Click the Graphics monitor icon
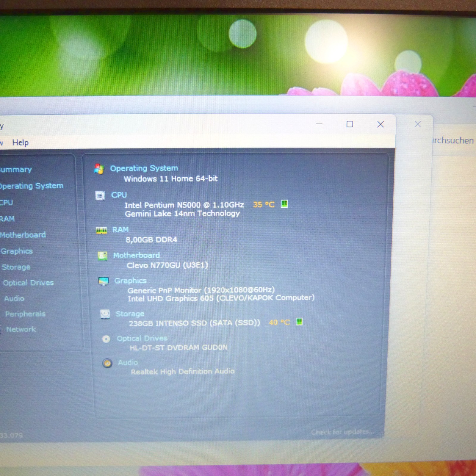 click(x=104, y=281)
